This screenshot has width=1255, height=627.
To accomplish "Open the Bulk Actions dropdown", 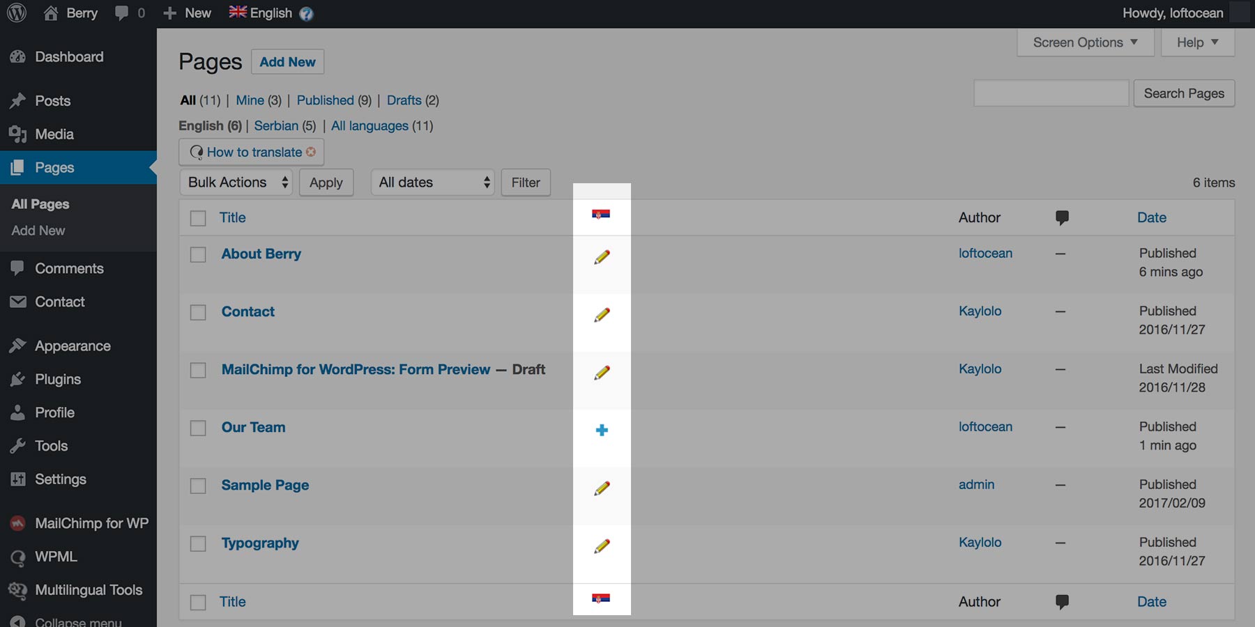I will [x=236, y=183].
